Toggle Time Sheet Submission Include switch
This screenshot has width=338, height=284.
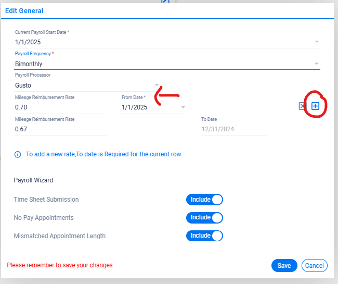pos(204,200)
